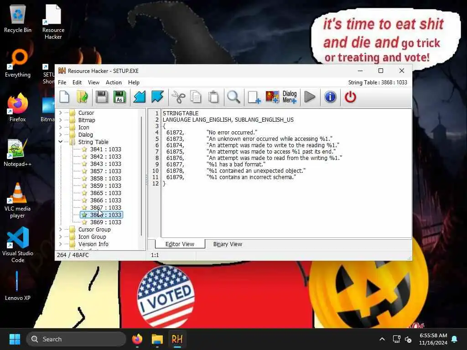Select string table 3842 : 1033
This screenshot has width=467, height=350.
click(x=105, y=157)
